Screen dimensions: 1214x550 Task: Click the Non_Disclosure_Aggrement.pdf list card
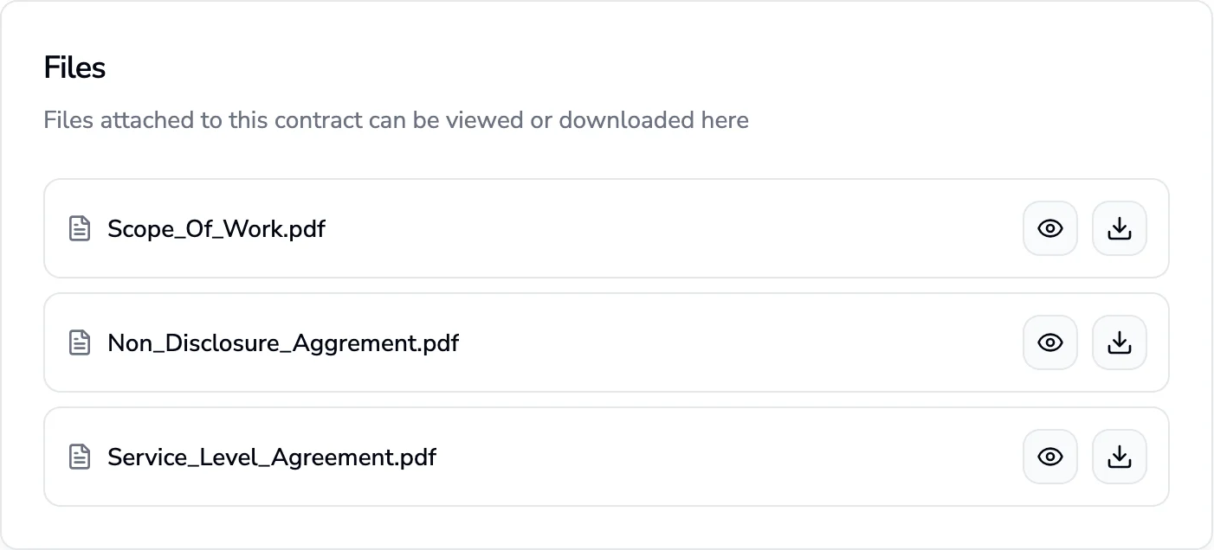pos(606,342)
